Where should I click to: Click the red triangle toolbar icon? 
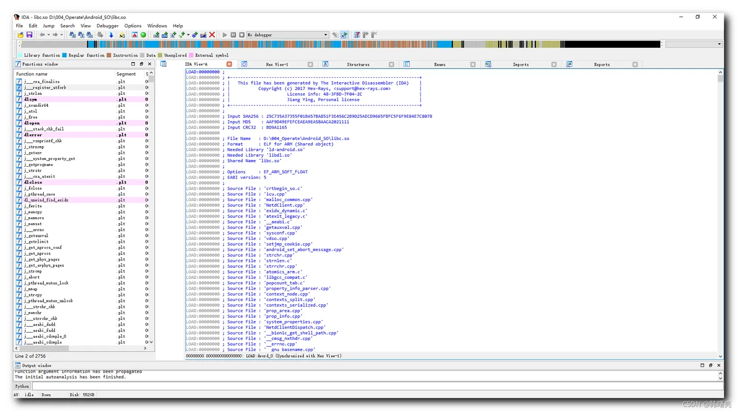pos(134,35)
